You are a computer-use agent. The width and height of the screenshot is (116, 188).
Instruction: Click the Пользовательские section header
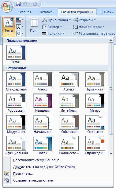pyautogui.click(x=56, y=41)
